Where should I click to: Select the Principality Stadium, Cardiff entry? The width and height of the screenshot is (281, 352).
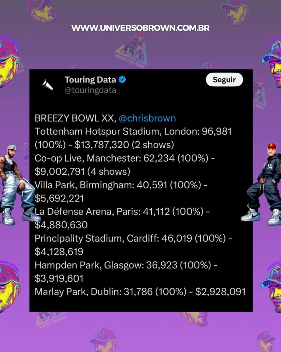coord(133,245)
